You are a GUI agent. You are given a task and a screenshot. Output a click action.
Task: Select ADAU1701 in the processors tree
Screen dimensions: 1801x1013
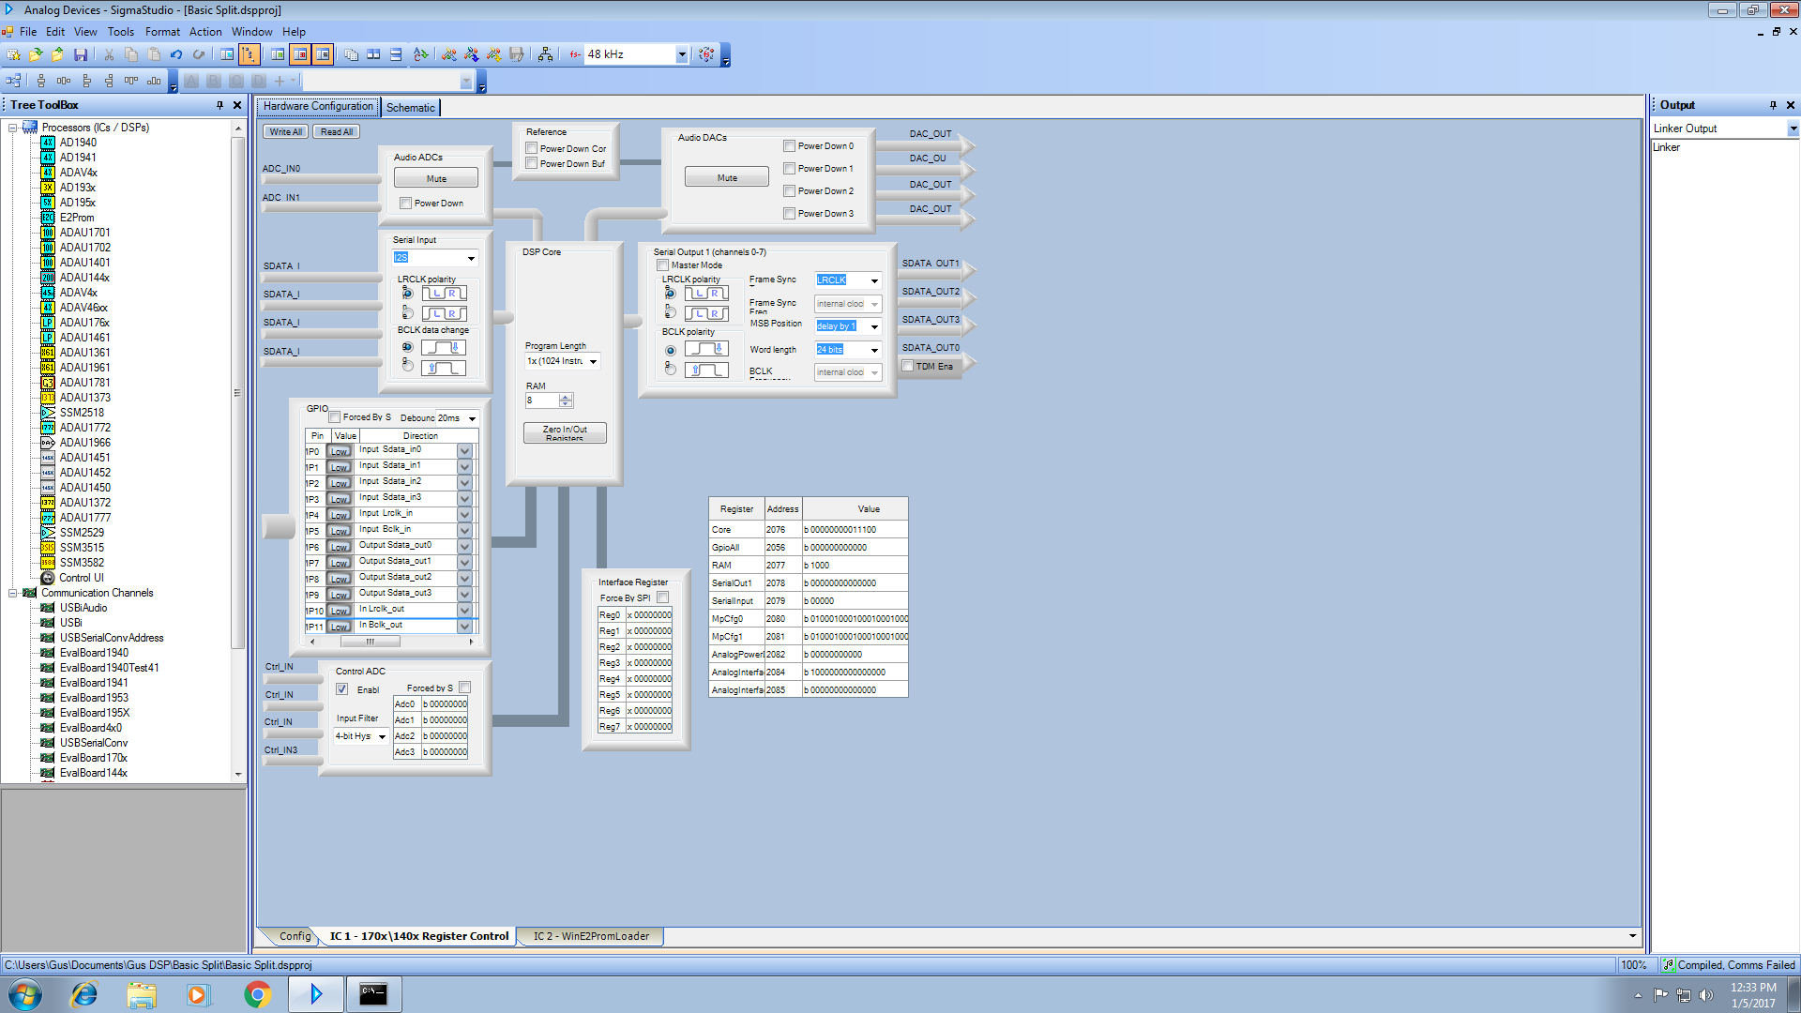click(x=84, y=233)
